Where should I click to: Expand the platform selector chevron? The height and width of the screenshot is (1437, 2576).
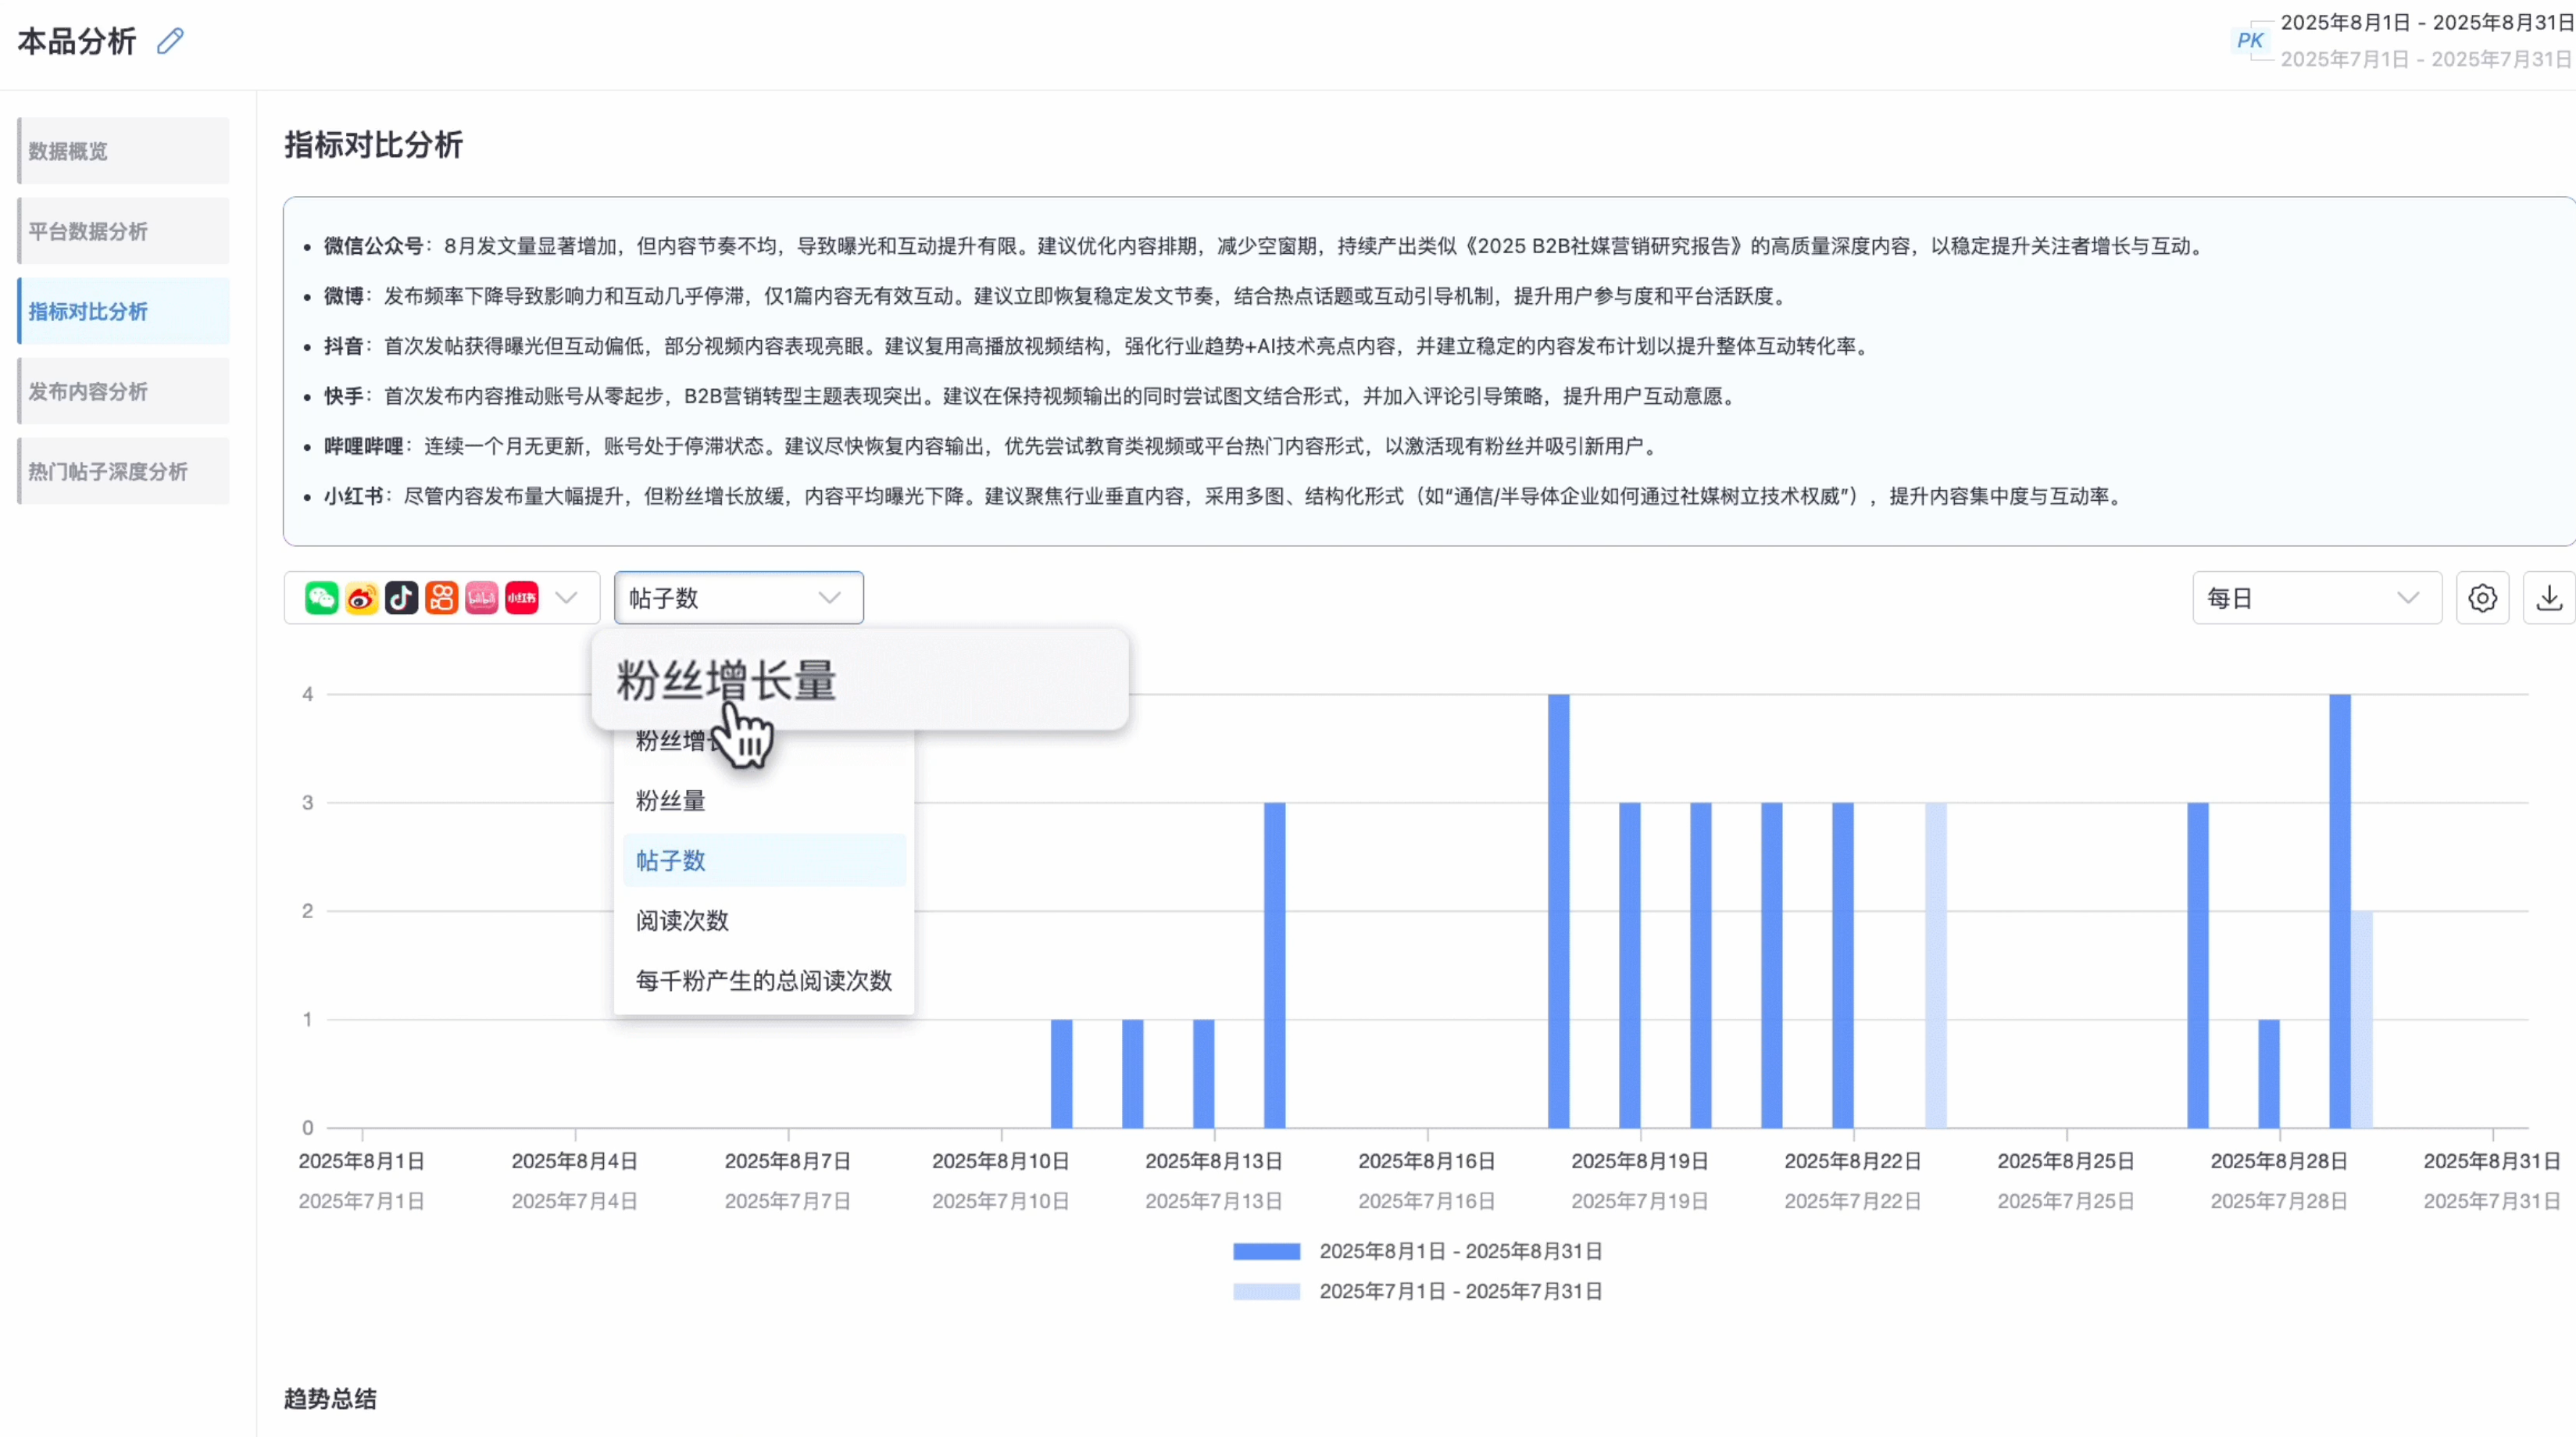tap(567, 598)
